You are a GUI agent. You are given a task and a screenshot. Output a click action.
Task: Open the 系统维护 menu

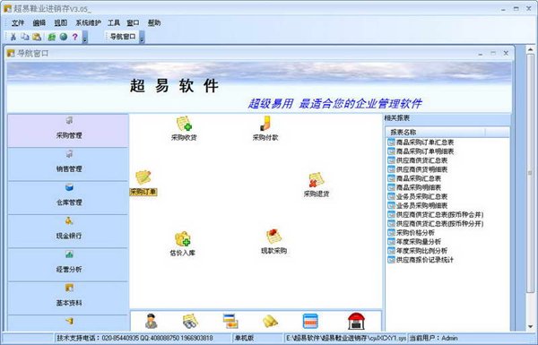[88, 23]
